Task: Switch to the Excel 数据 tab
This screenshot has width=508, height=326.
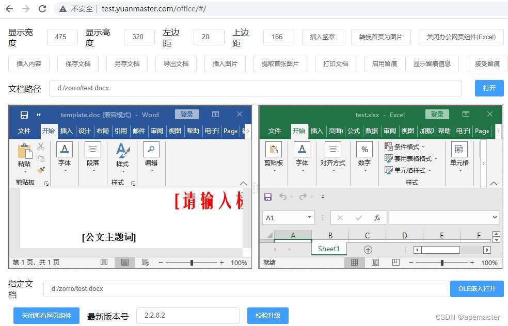Action: click(372, 131)
